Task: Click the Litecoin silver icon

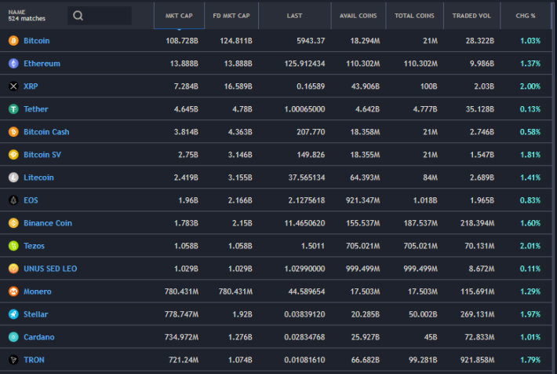Action: (x=13, y=178)
